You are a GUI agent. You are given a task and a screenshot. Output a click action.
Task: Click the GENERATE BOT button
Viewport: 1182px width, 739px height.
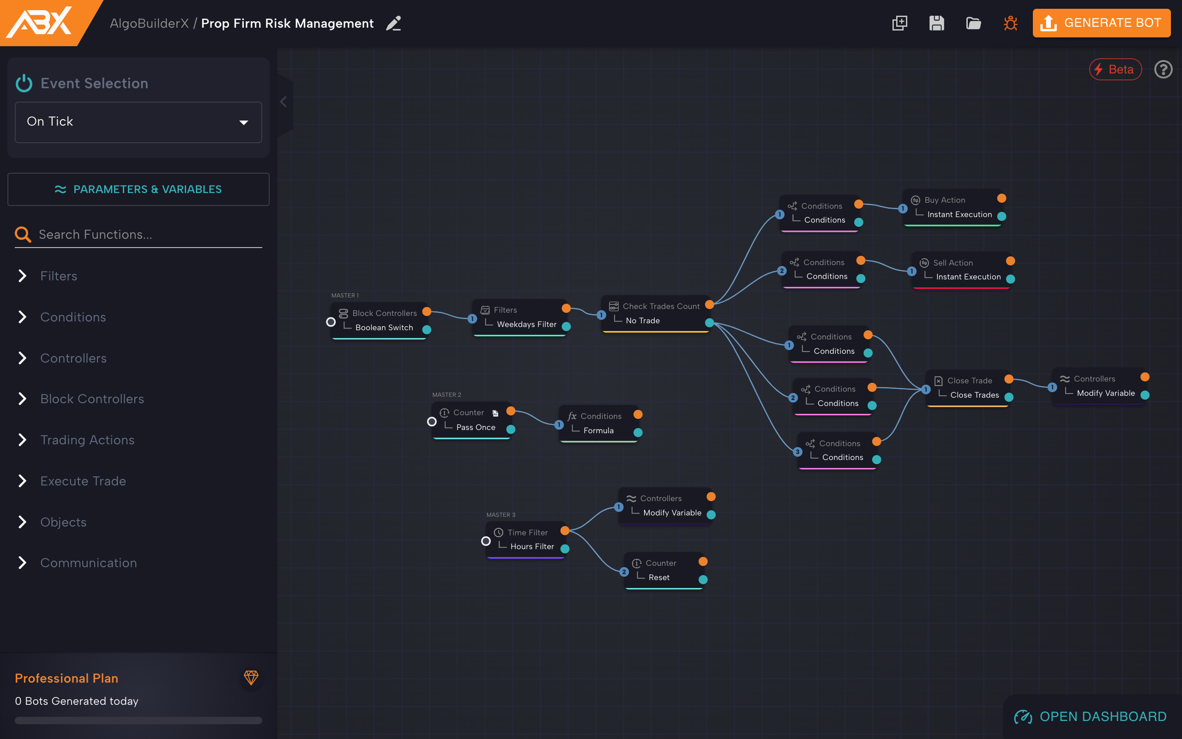point(1101,23)
